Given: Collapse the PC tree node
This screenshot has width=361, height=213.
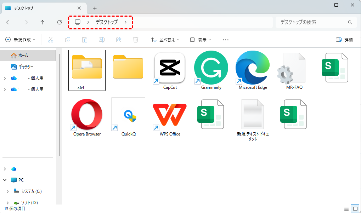Looking at the screenshot, I should point(5,180).
